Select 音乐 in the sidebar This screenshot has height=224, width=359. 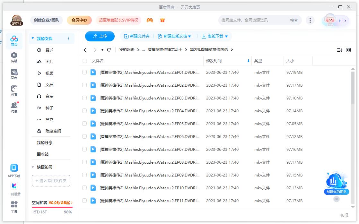coord(49,96)
